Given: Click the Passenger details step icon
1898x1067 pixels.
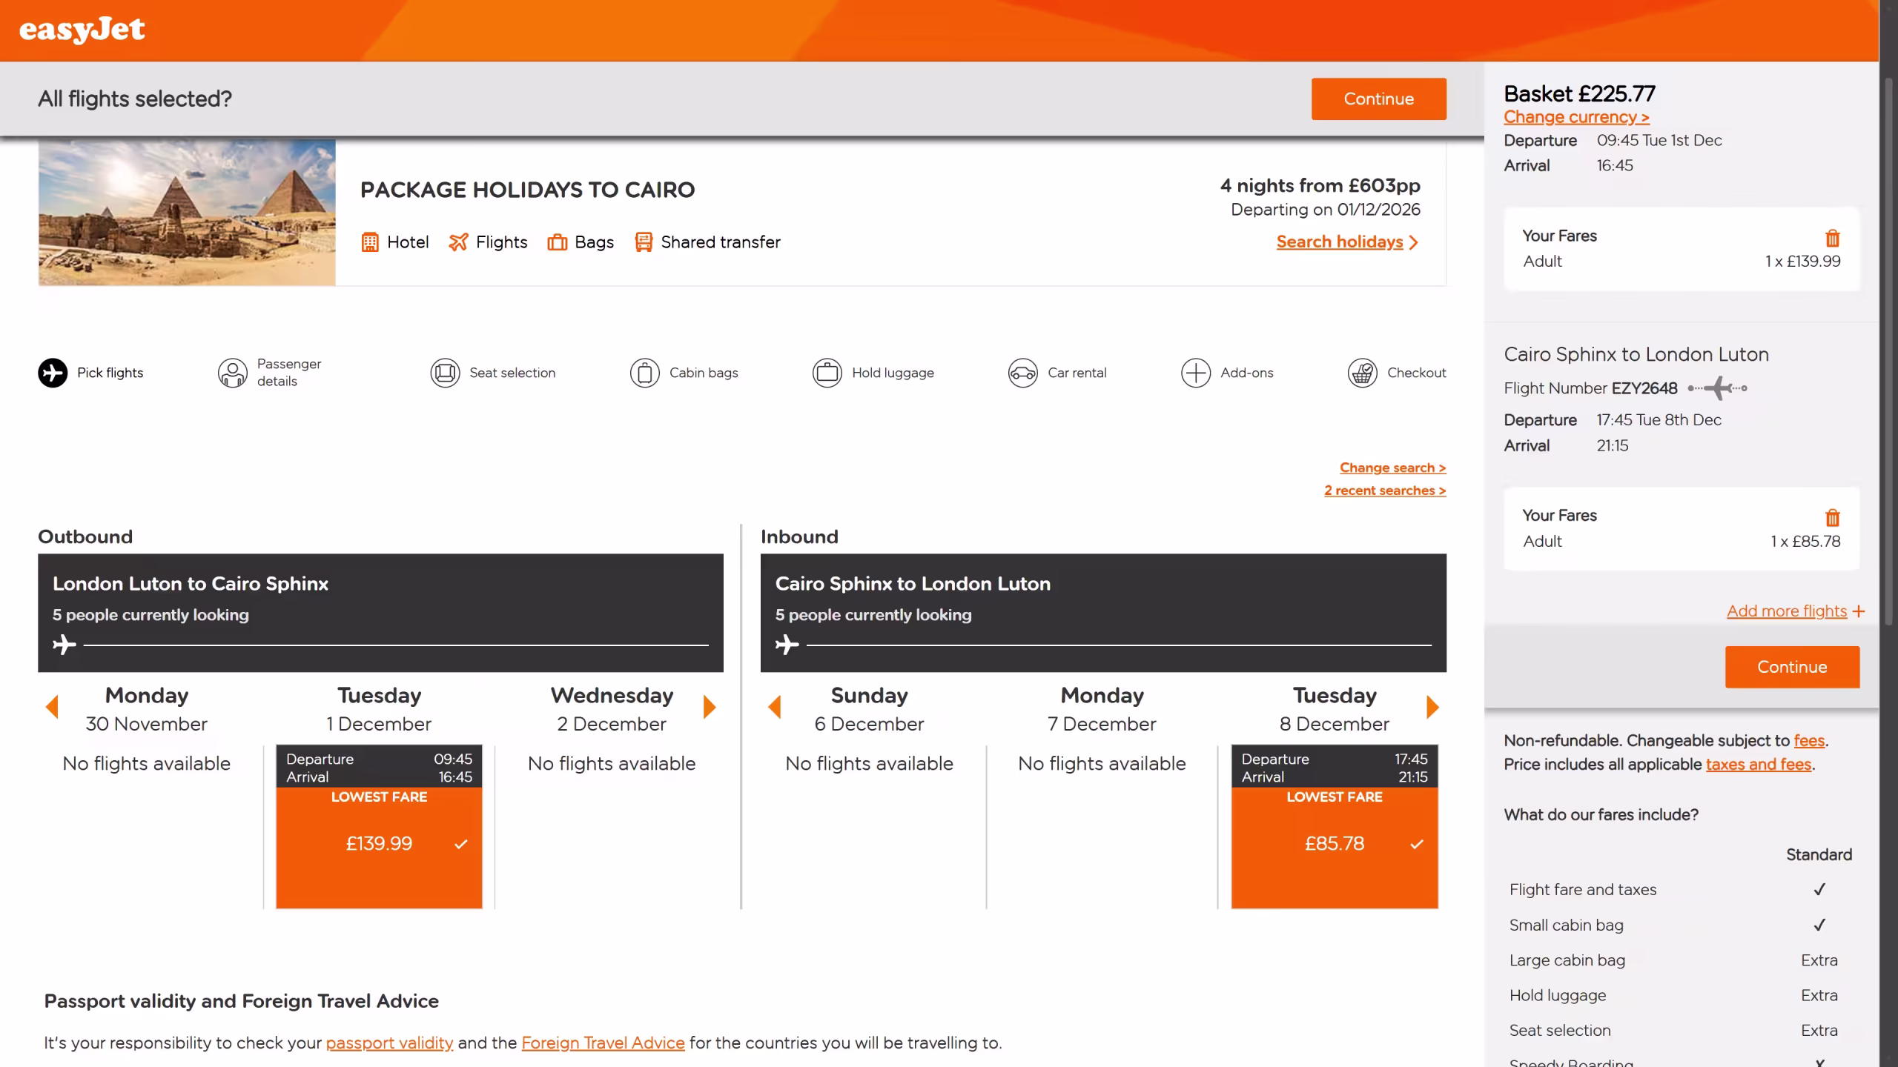Looking at the screenshot, I should [x=232, y=373].
